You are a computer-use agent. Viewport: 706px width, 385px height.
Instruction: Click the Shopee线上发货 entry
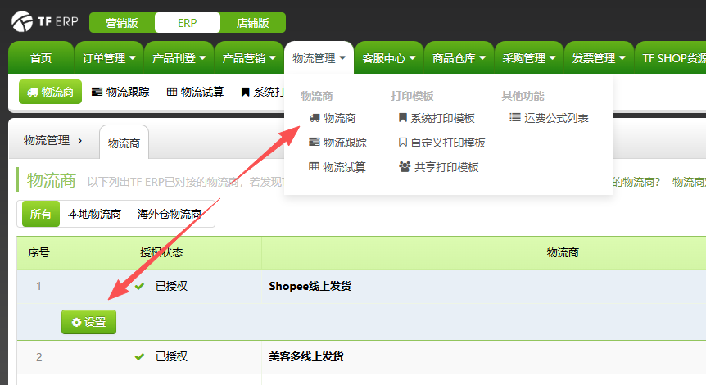tap(310, 286)
